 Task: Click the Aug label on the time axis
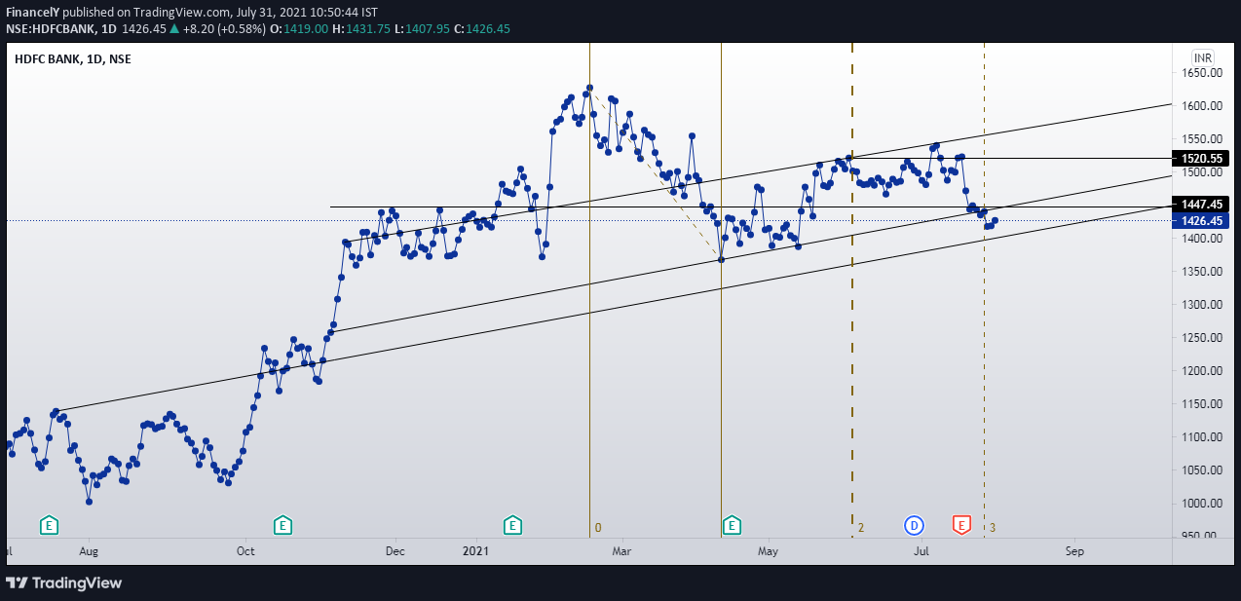88,551
